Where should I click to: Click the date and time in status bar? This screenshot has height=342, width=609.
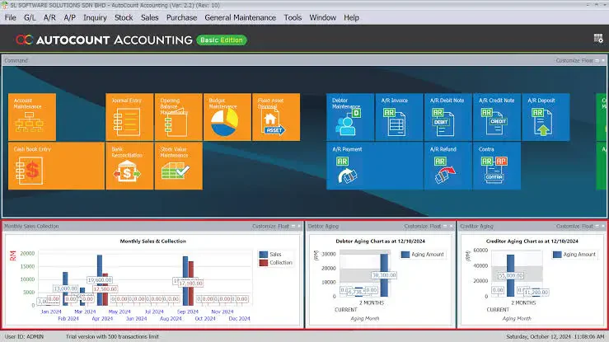[x=555, y=336]
